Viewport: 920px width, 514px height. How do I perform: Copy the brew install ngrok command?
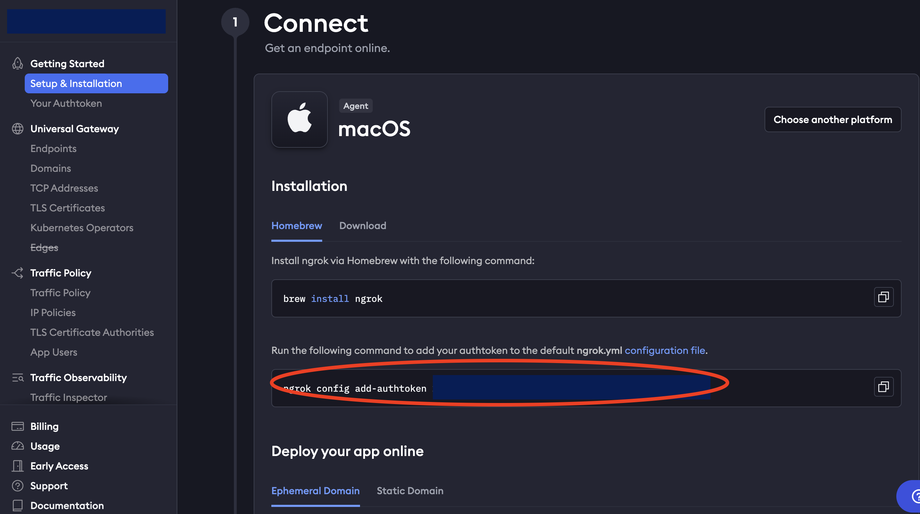point(884,297)
